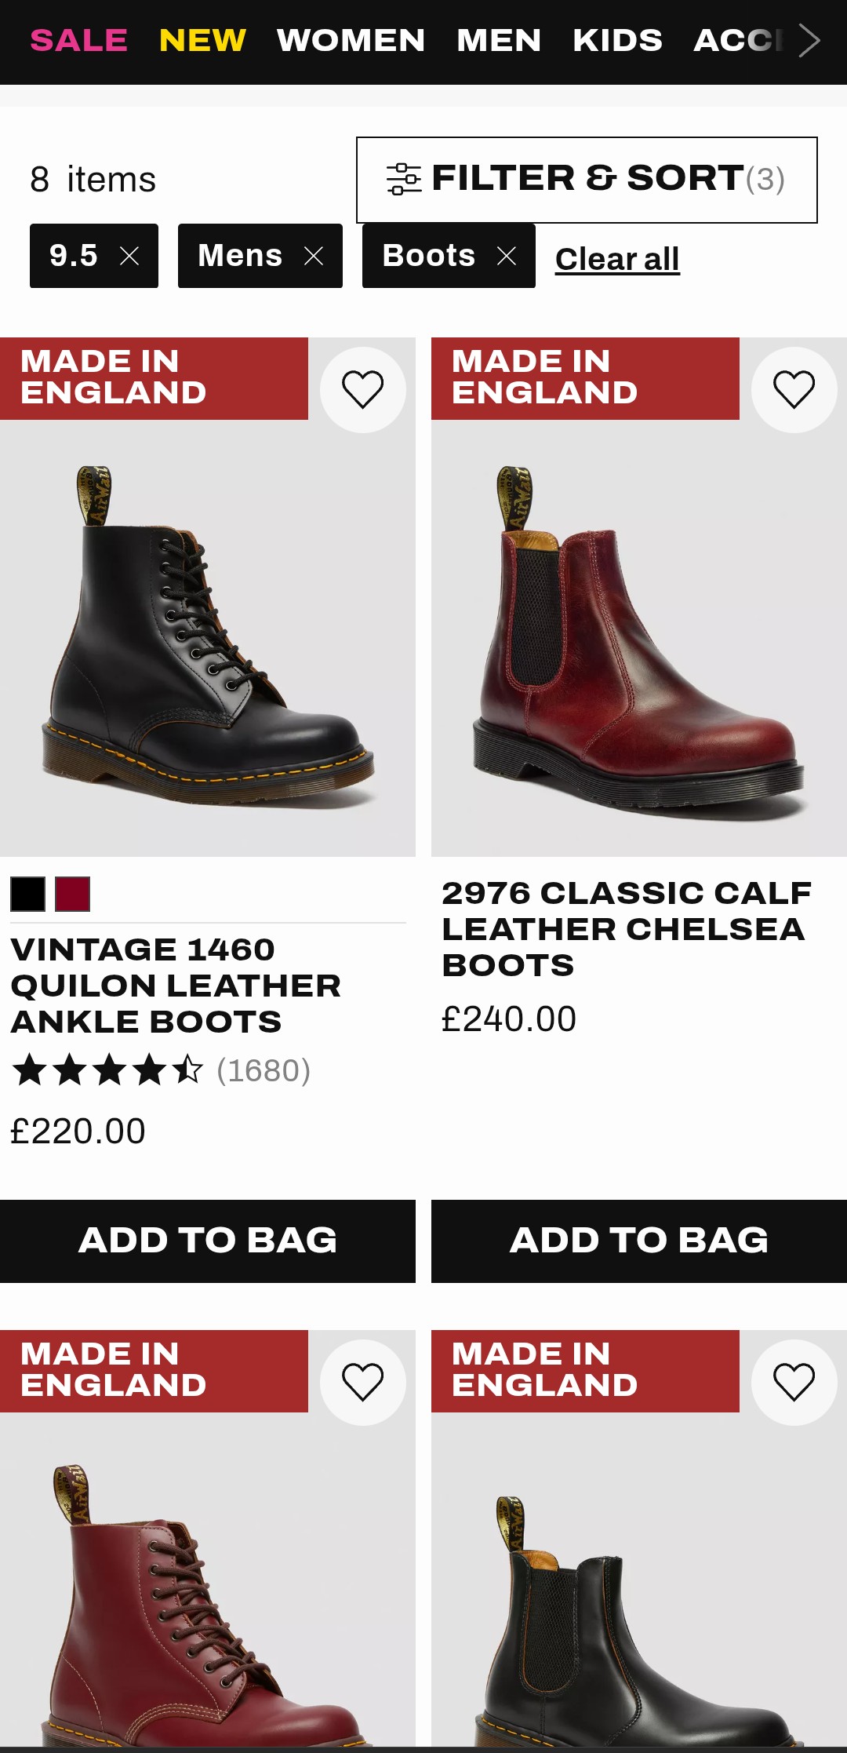Switch to the MEN category
The width and height of the screenshot is (847, 1753).
(x=499, y=40)
